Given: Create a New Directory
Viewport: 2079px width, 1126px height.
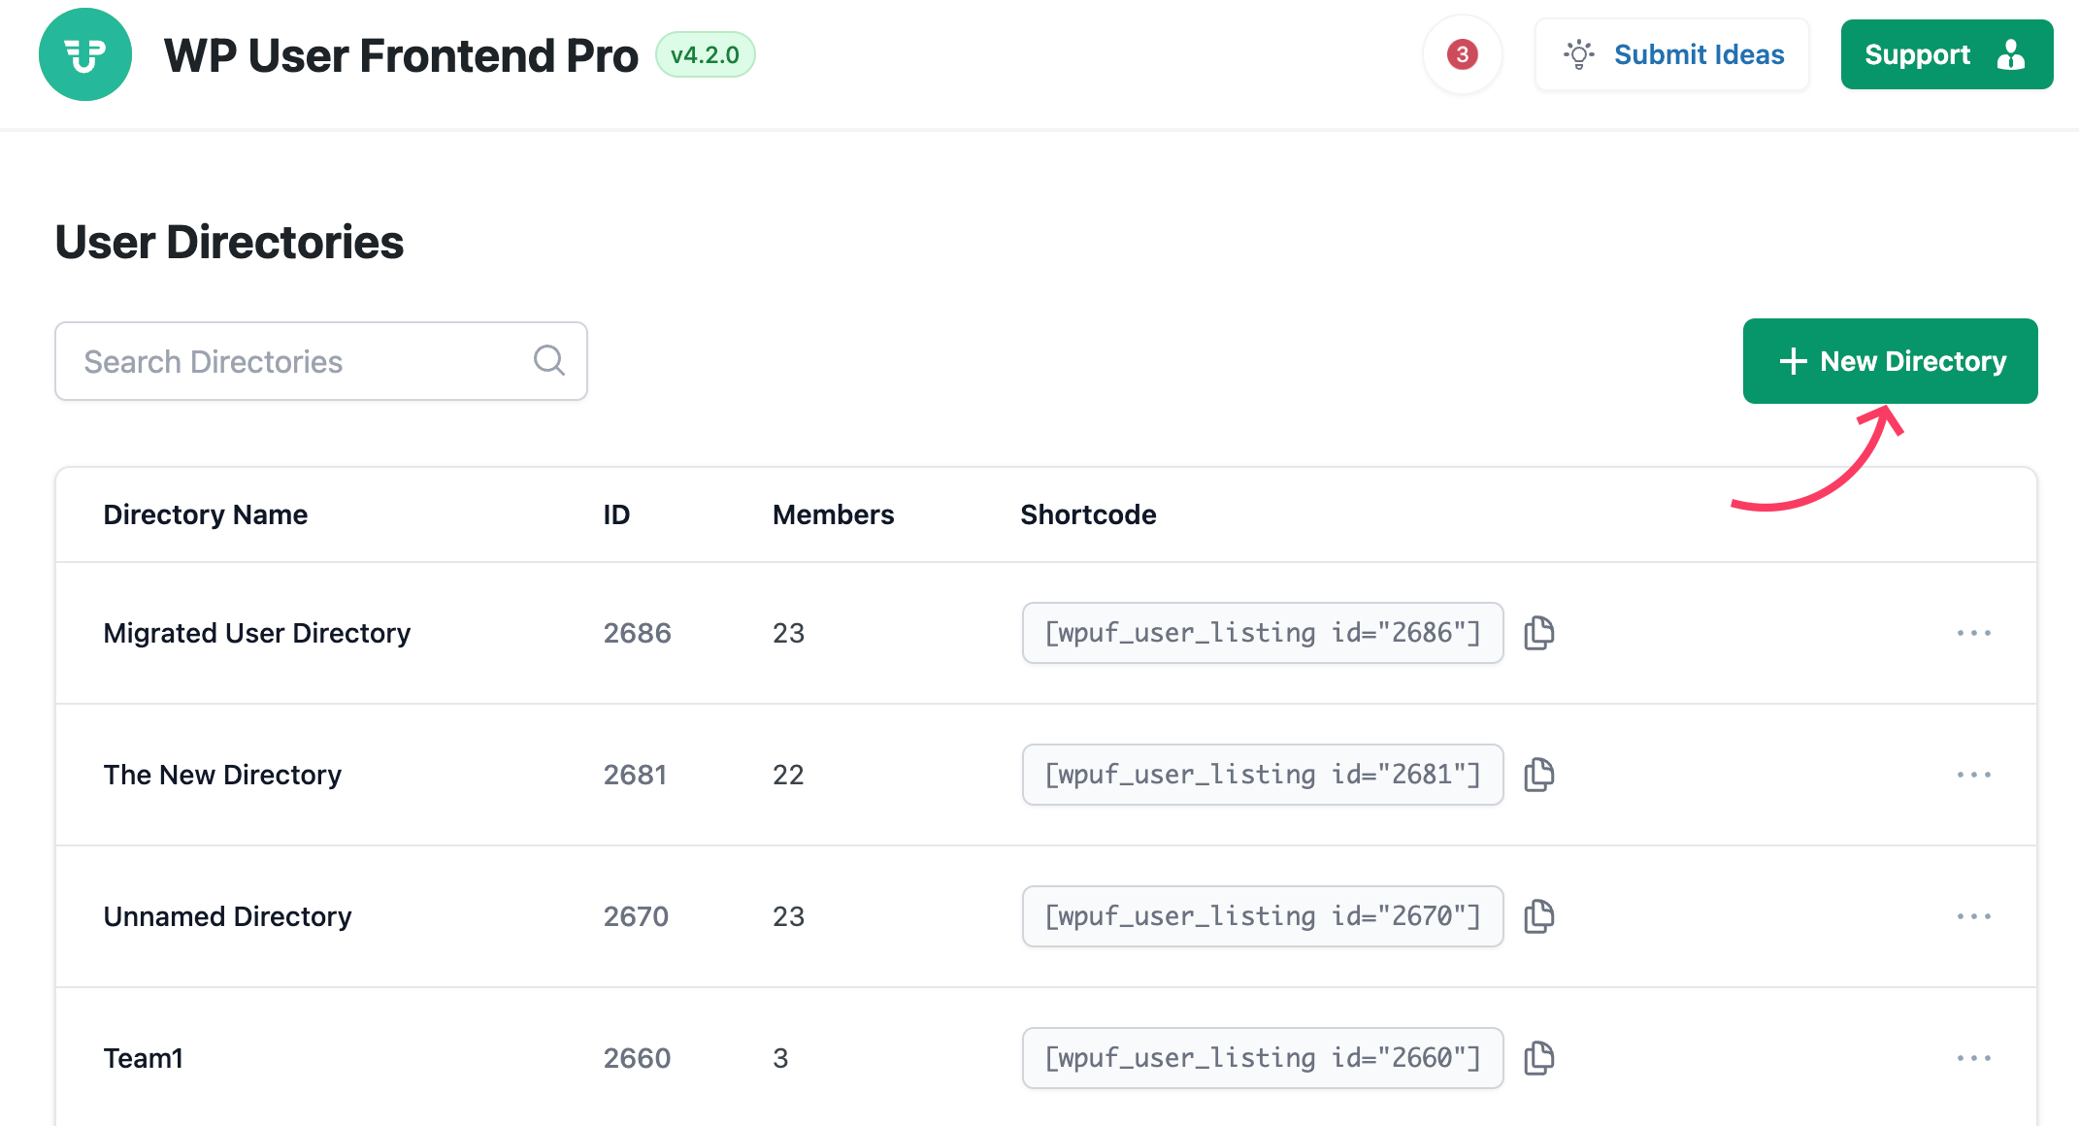Looking at the screenshot, I should (x=1891, y=361).
